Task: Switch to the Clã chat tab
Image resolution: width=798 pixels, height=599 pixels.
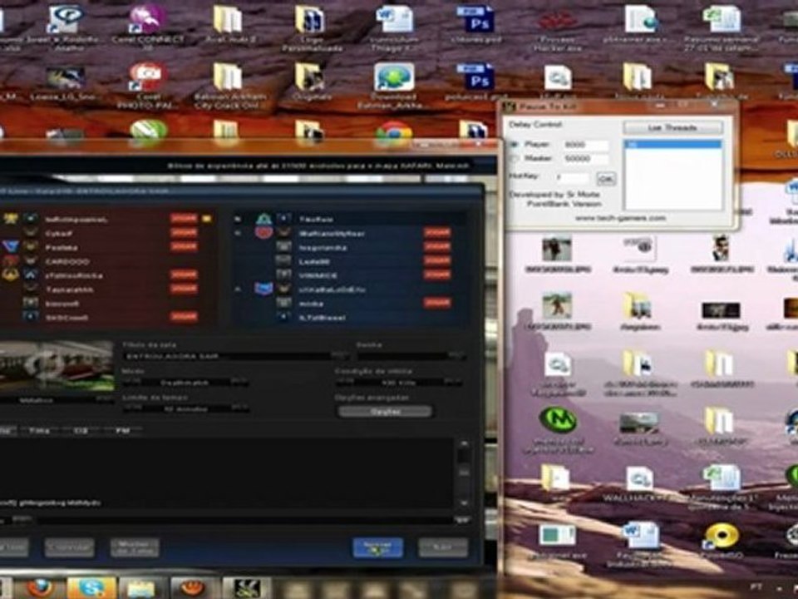Action: 81,430
